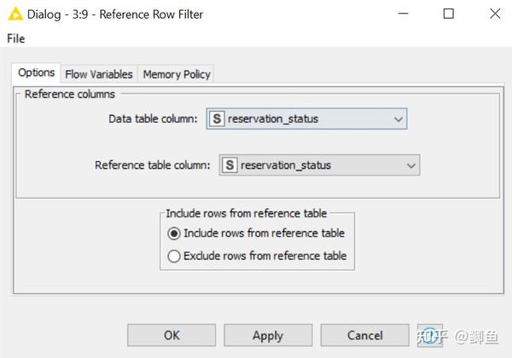
Task: Open the File menu
Action: click(16, 38)
